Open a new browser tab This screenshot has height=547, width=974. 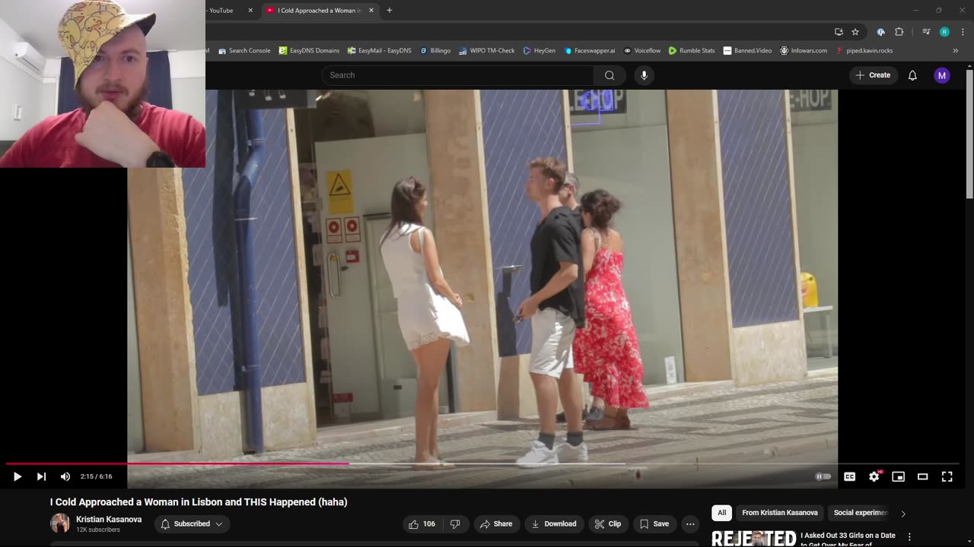[x=390, y=11]
